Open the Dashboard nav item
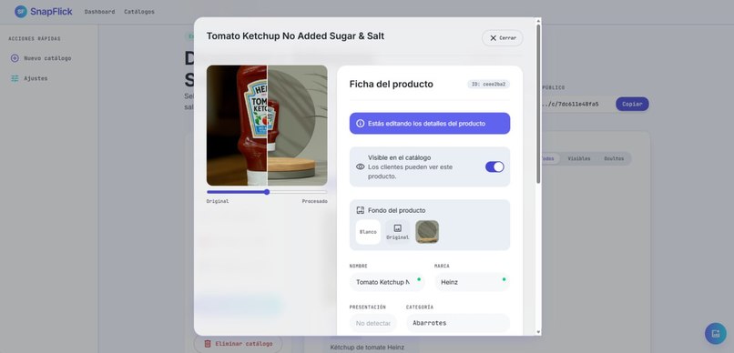This screenshot has width=734, height=353. (x=99, y=12)
